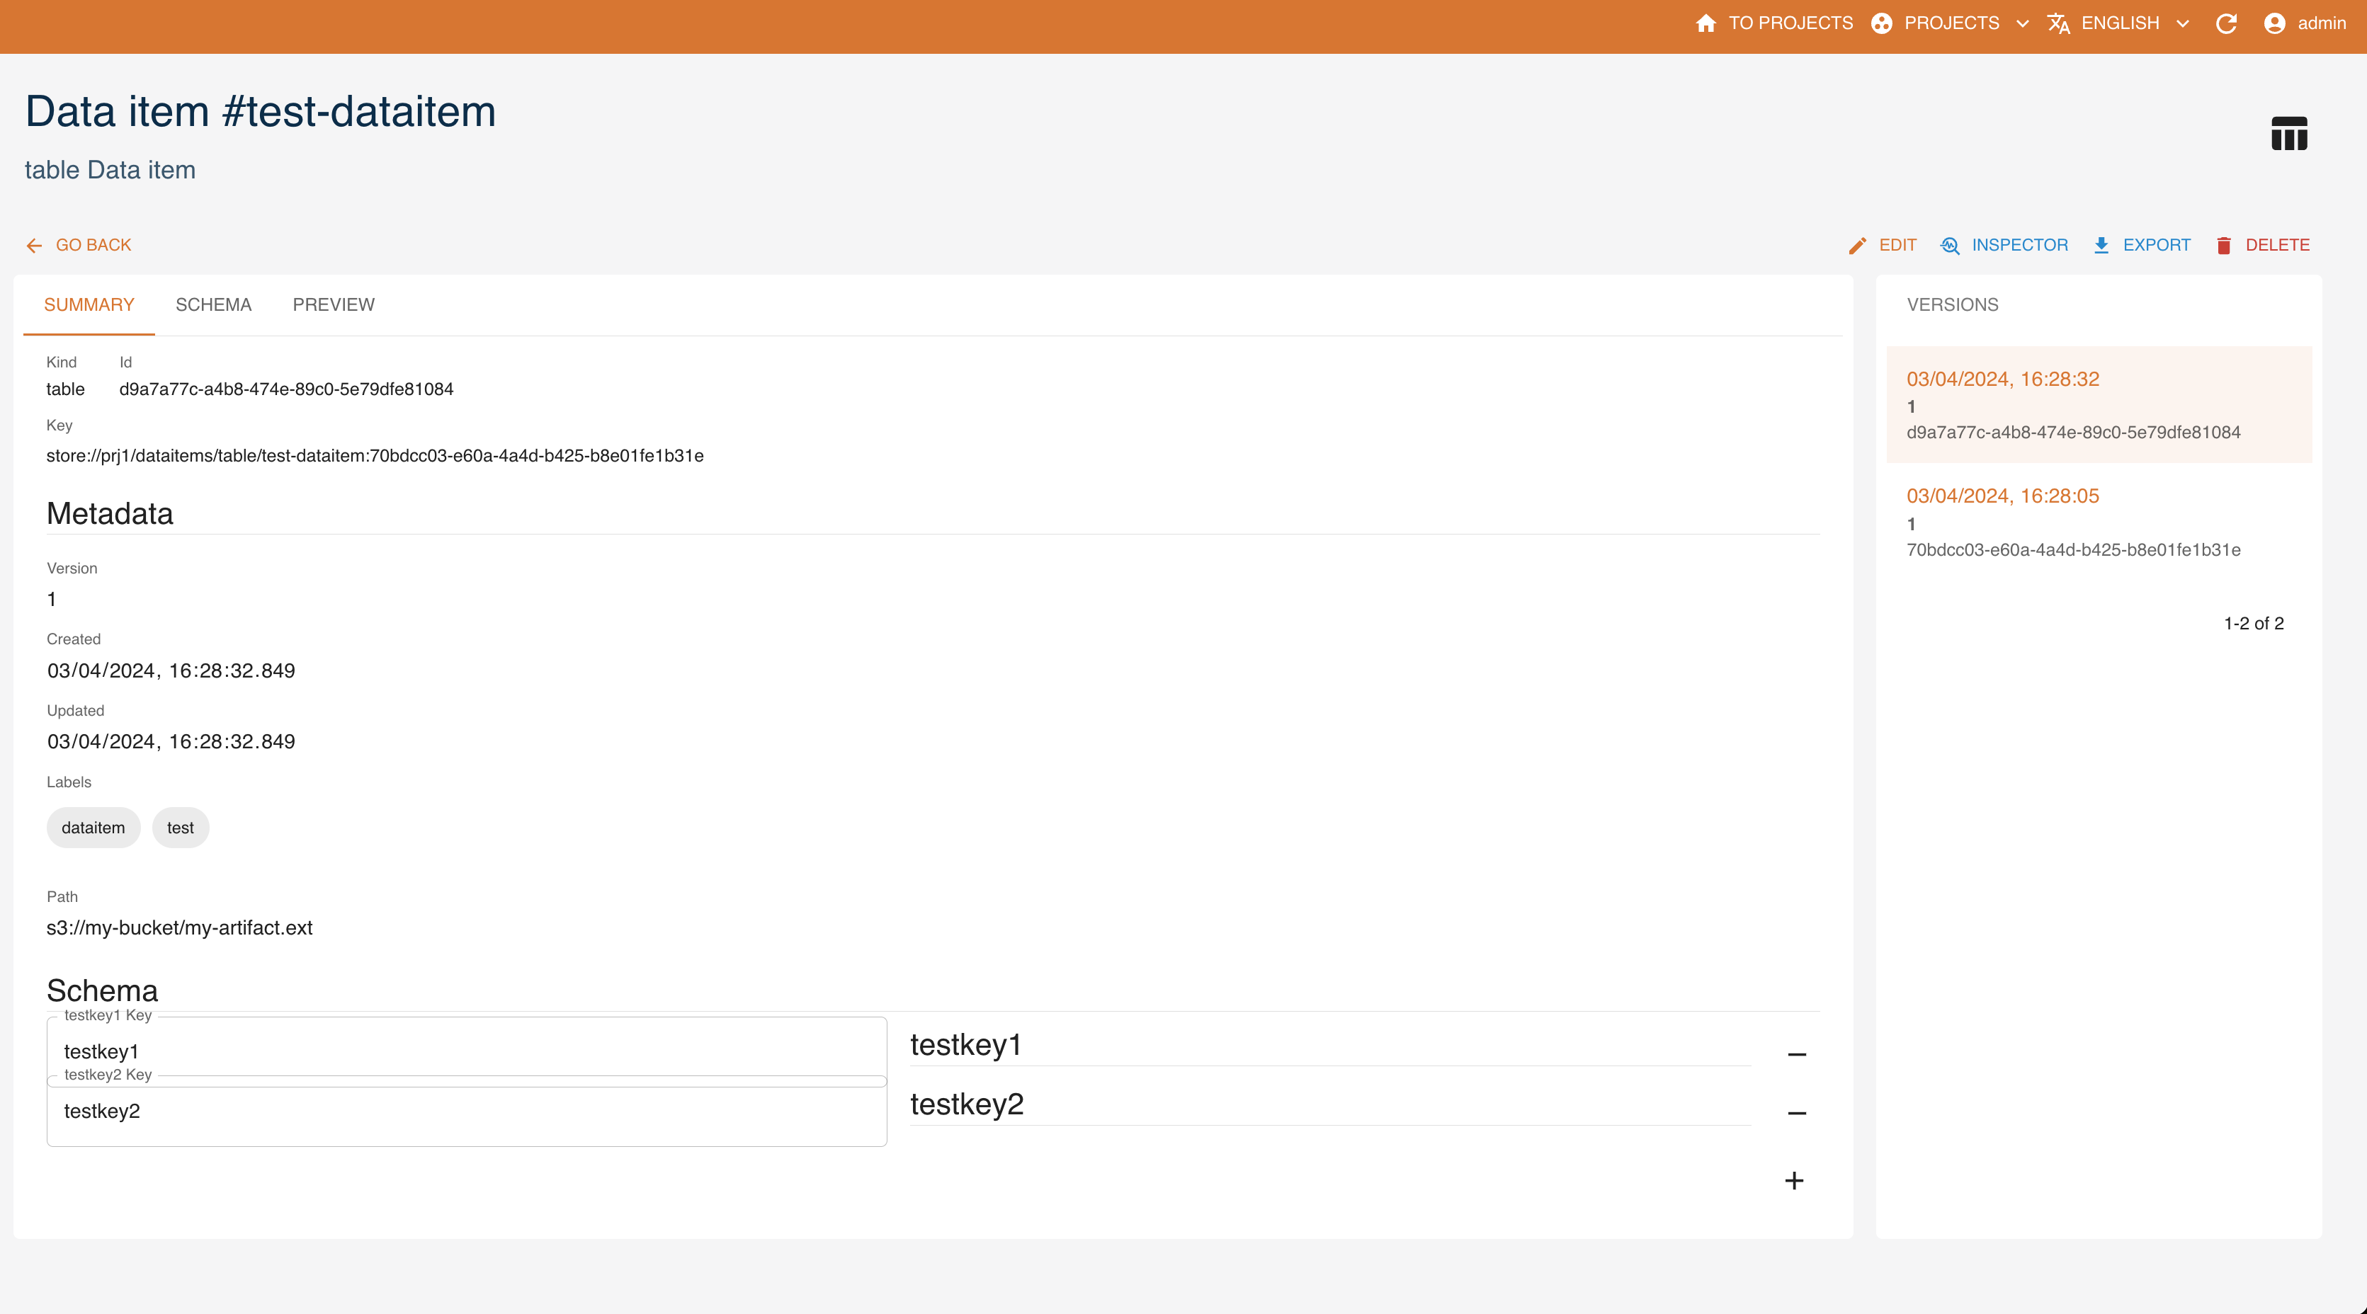Click the admin username label
Viewport: 2367px width, 1314px height.
tap(2322, 23)
